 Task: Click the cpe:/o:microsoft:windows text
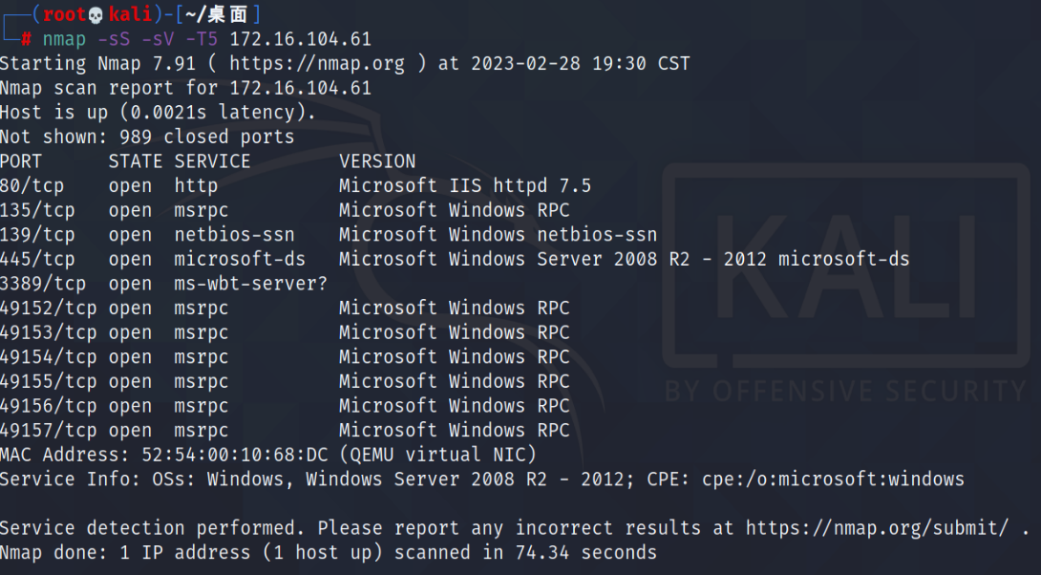[x=833, y=479]
